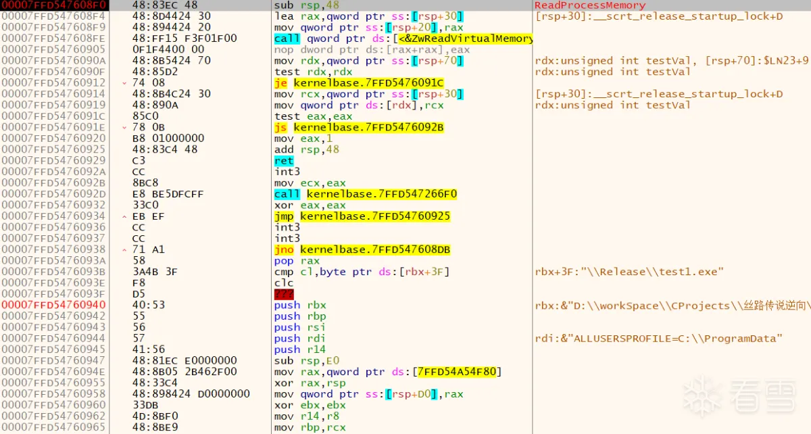The image size is (811, 434).
Task: Select the "xor rax,rsp" instruction
Action: [x=310, y=383]
